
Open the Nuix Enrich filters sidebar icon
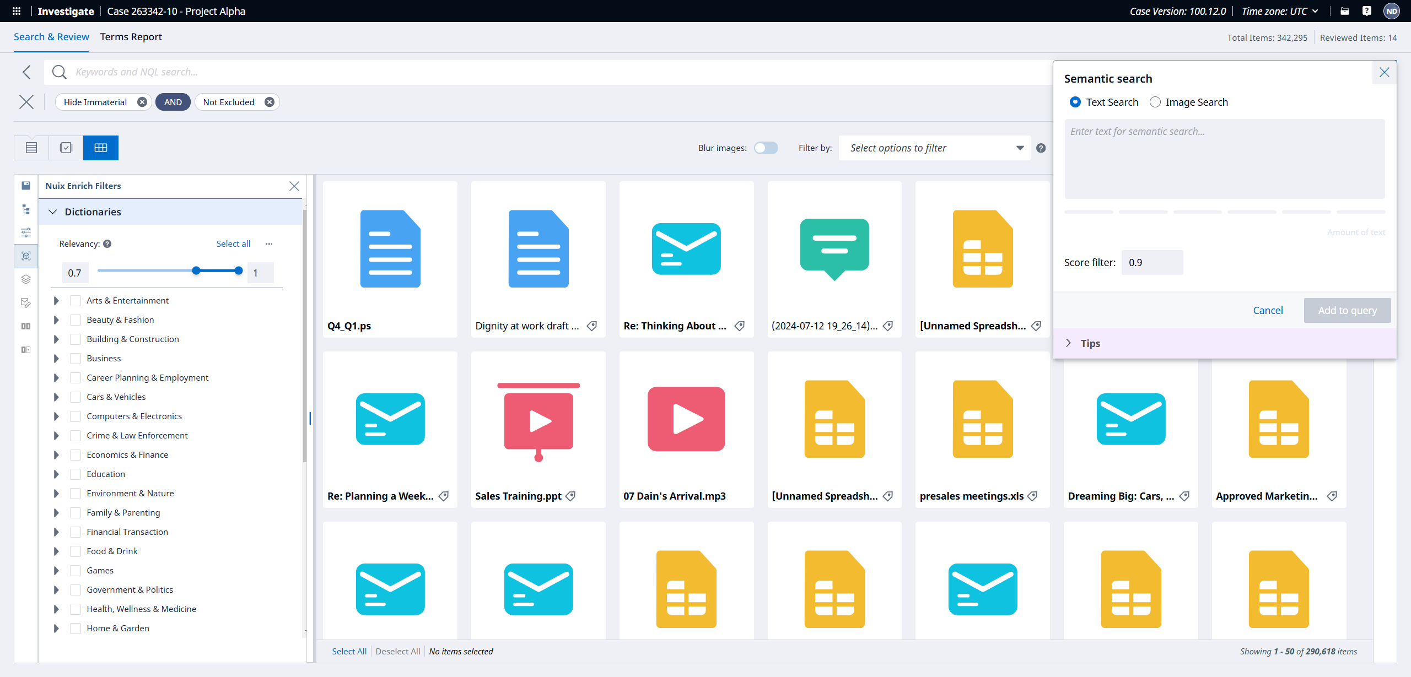(x=26, y=256)
